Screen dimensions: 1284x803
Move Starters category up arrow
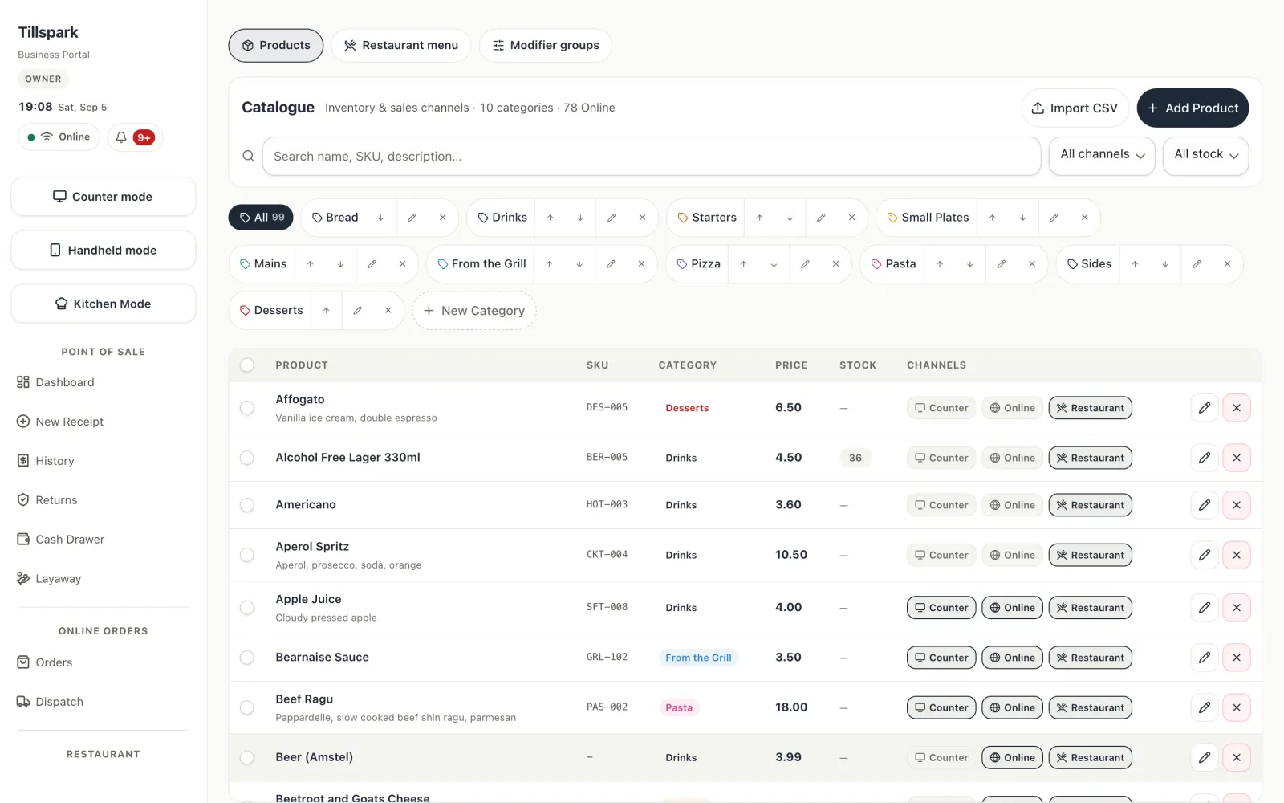[759, 218]
